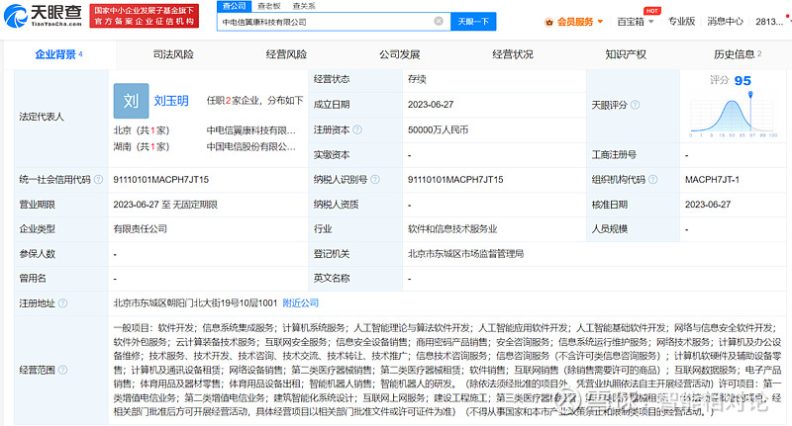The image size is (792, 426).
Task: Click the crown icon beside 会员服务
Action: click(x=549, y=22)
